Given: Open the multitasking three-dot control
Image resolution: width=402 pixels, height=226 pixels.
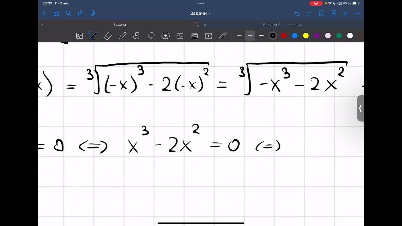Looking at the screenshot, I should click(x=201, y=3).
